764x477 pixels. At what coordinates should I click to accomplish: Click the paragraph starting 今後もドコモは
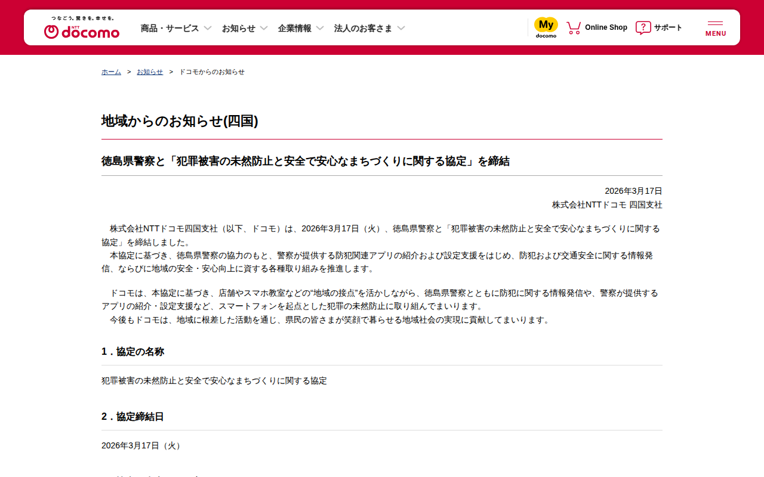click(326, 320)
